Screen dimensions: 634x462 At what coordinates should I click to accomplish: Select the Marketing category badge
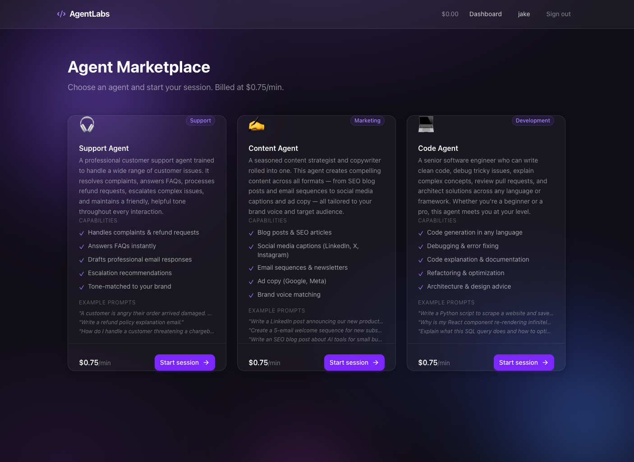coord(367,121)
